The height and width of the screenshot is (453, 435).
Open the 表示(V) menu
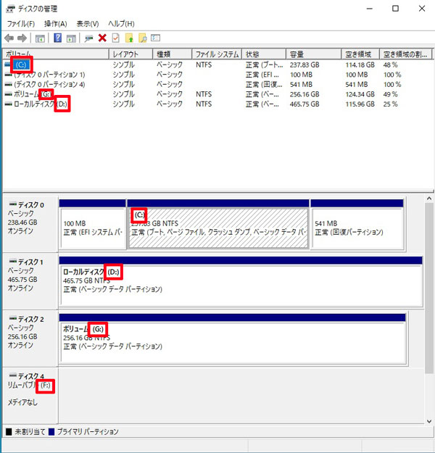[88, 24]
